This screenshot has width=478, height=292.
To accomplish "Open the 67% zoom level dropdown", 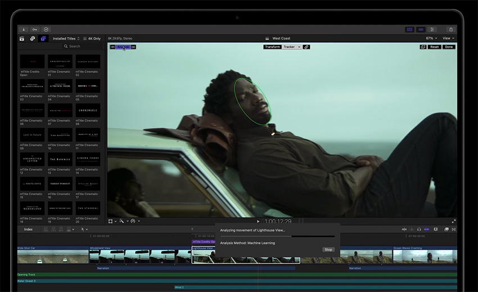I will 431,38.
